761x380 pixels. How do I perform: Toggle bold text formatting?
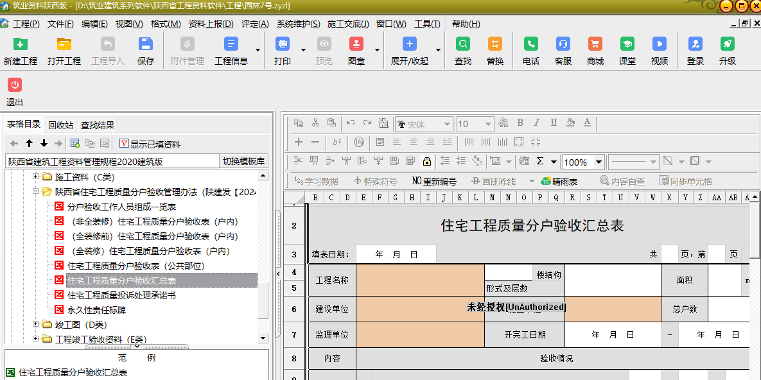point(520,123)
